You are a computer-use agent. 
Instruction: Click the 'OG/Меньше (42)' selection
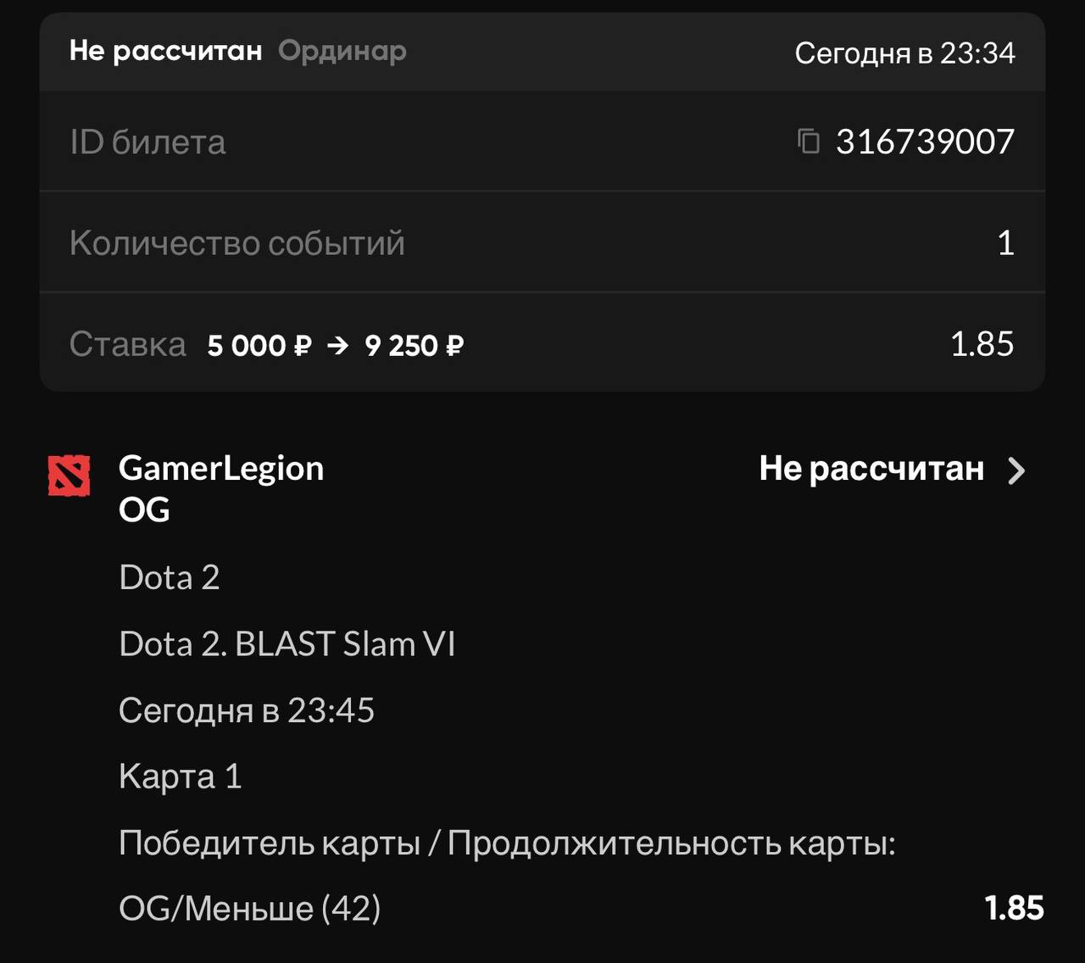pos(250,909)
